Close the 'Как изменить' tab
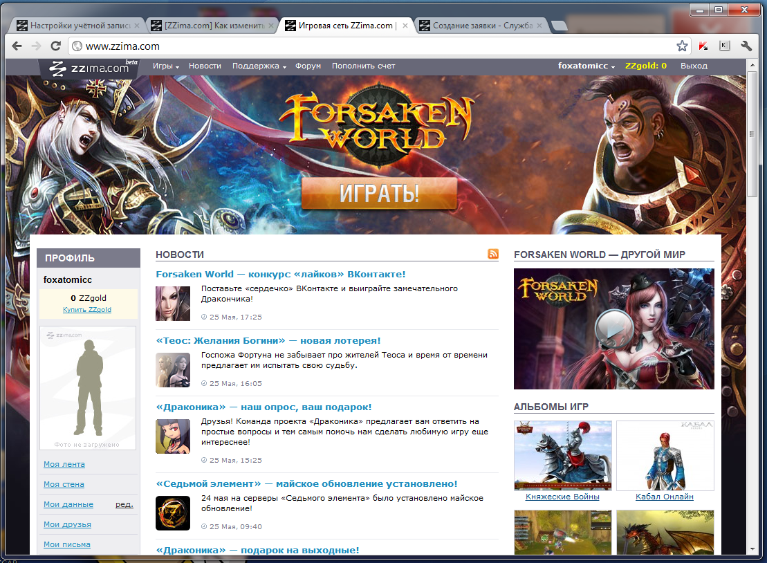Image resolution: width=767 pixels, height=563 pixels. coord(271,26)
